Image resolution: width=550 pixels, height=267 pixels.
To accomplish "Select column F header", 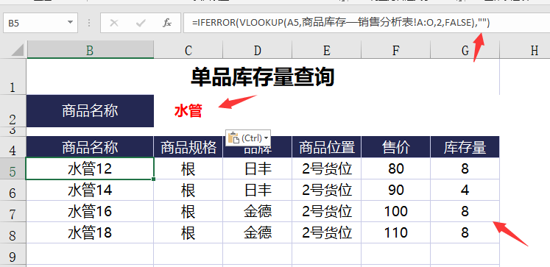I will [x=395, y=50].
